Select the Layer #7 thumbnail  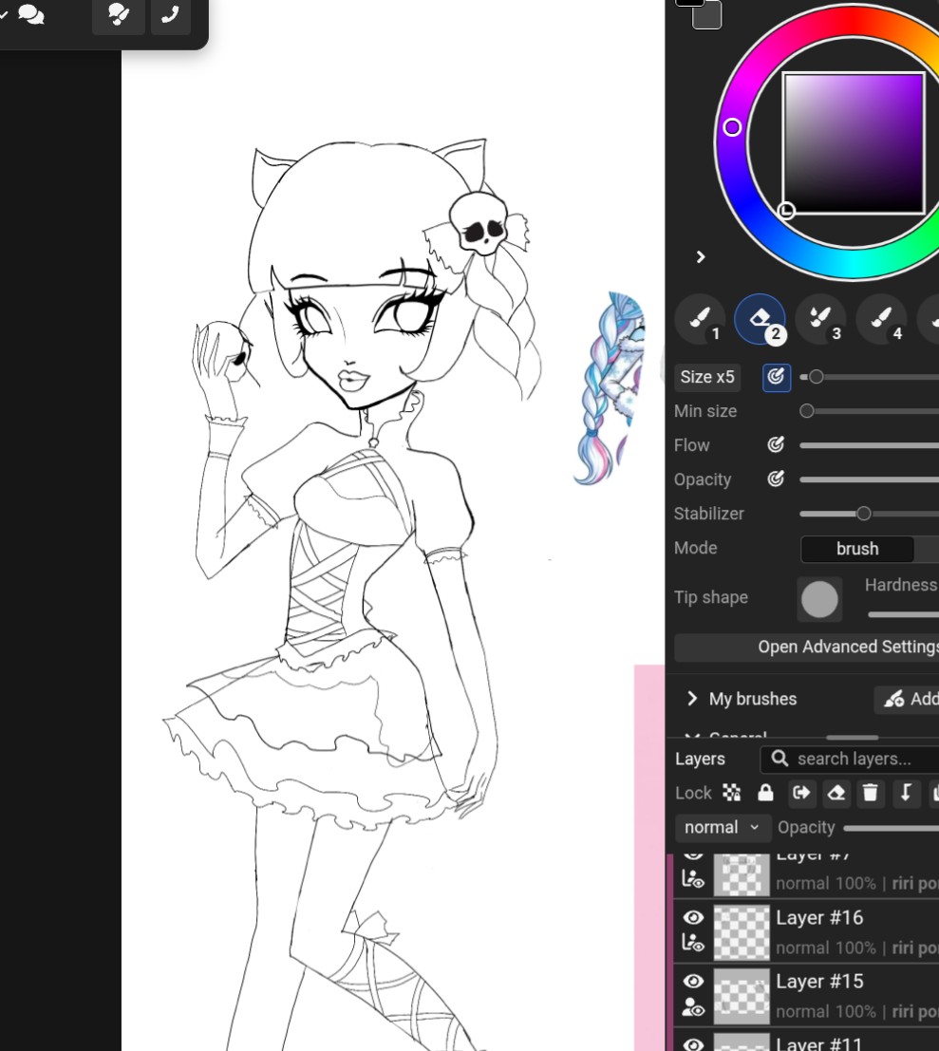coord(742,874)
